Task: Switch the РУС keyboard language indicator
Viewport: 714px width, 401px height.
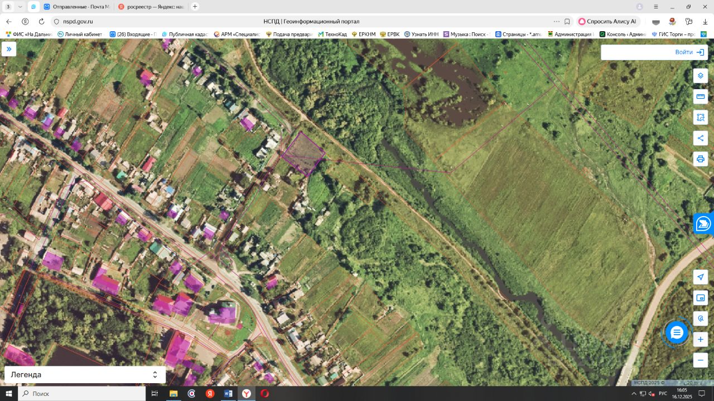Action: pos(663,393)
